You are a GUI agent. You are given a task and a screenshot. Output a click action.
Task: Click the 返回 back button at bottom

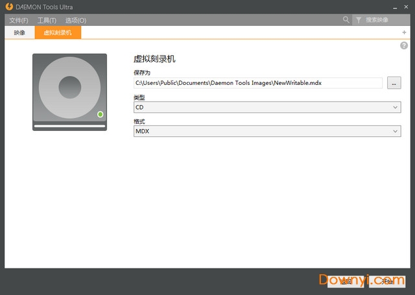[x=346, y=281]
